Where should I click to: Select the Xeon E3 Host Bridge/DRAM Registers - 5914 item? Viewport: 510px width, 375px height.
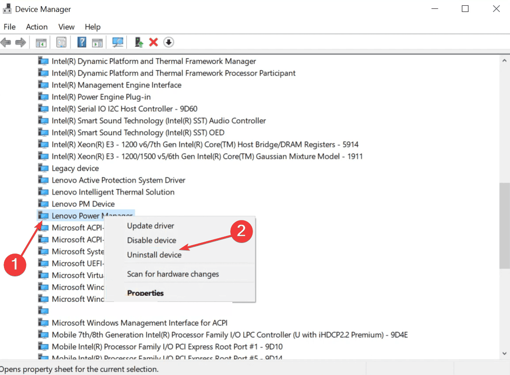(205, 144)
